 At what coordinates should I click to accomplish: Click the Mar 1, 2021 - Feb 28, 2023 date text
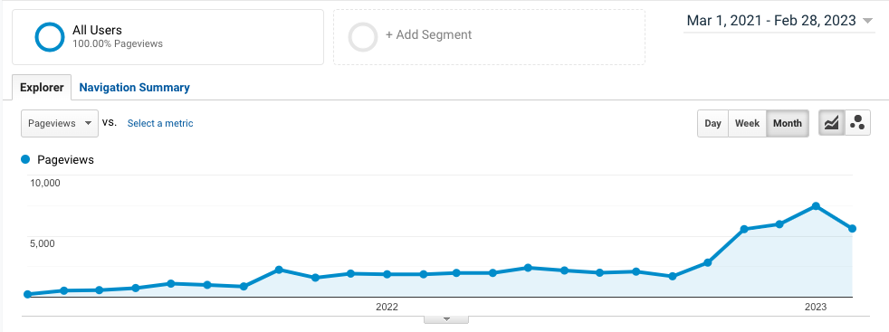click(771, 21)
